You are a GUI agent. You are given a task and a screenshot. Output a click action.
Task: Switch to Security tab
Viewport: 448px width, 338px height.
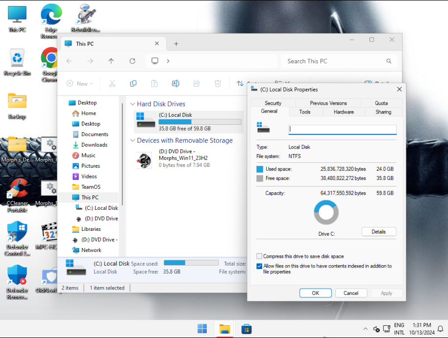273,103
